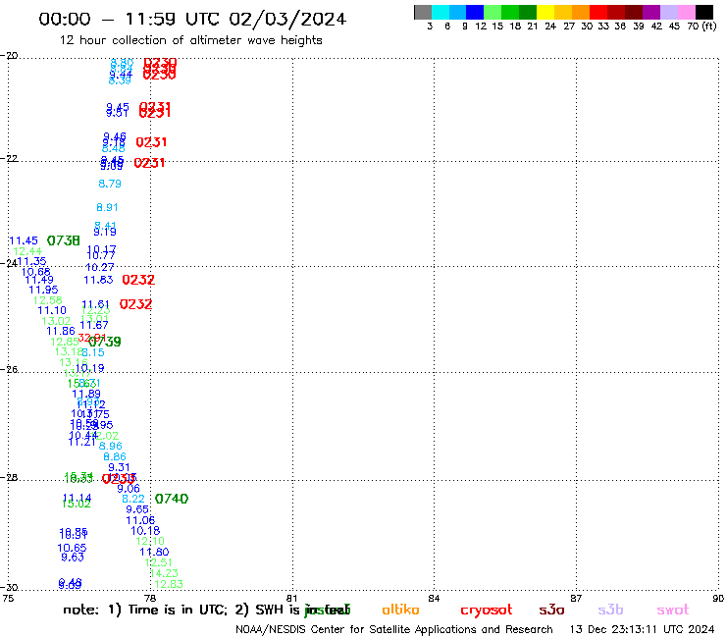726x638 pixels.
Task: Click the timestamp '13 Dec 23:13:11 UTC 2024'
Action: [x=643, y=630]
